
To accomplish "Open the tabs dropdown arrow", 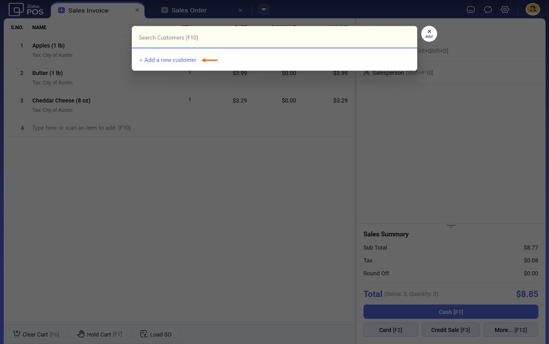I will pos(264,10).
